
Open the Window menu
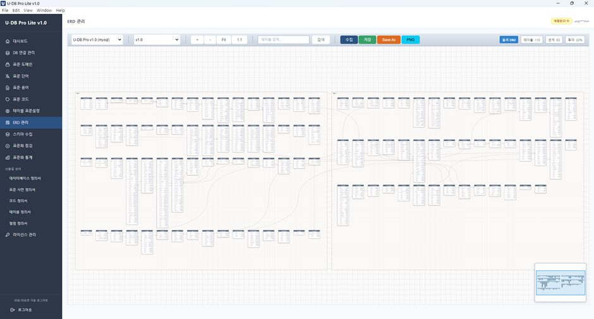click(44, 10)
